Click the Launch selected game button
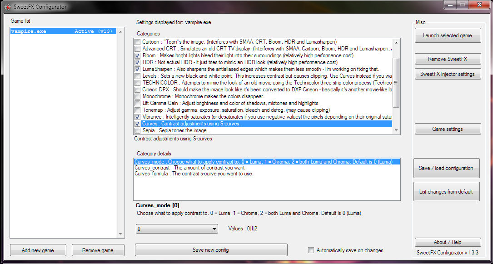The height and width of the screenshot is (264, 493). pyautogui.click(x=448, y=35)
